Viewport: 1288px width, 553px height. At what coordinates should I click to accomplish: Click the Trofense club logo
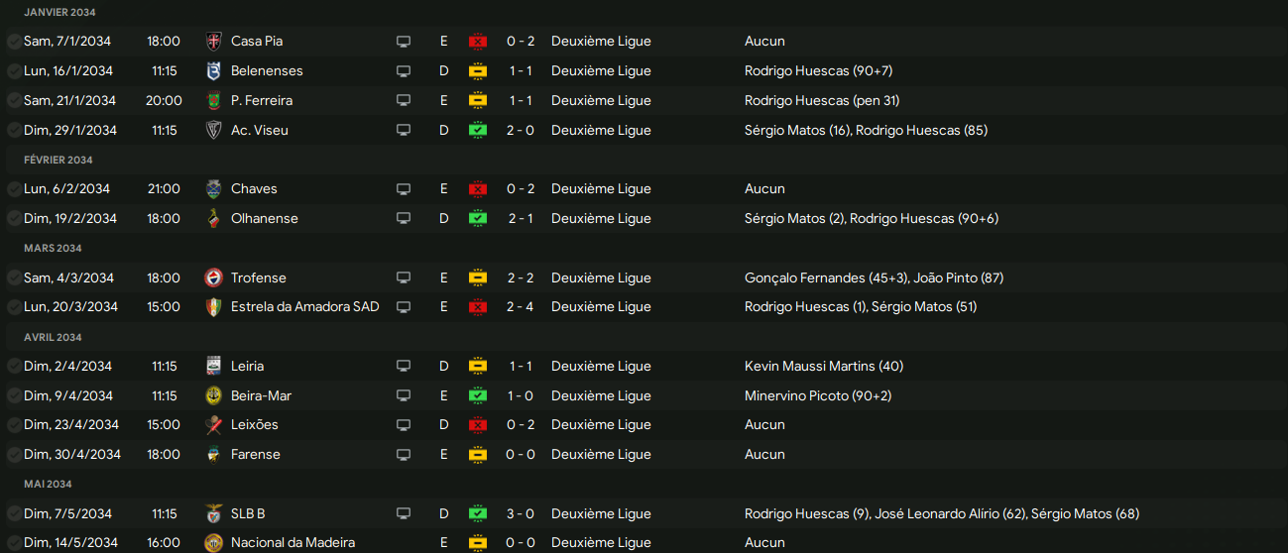(213, 278)
